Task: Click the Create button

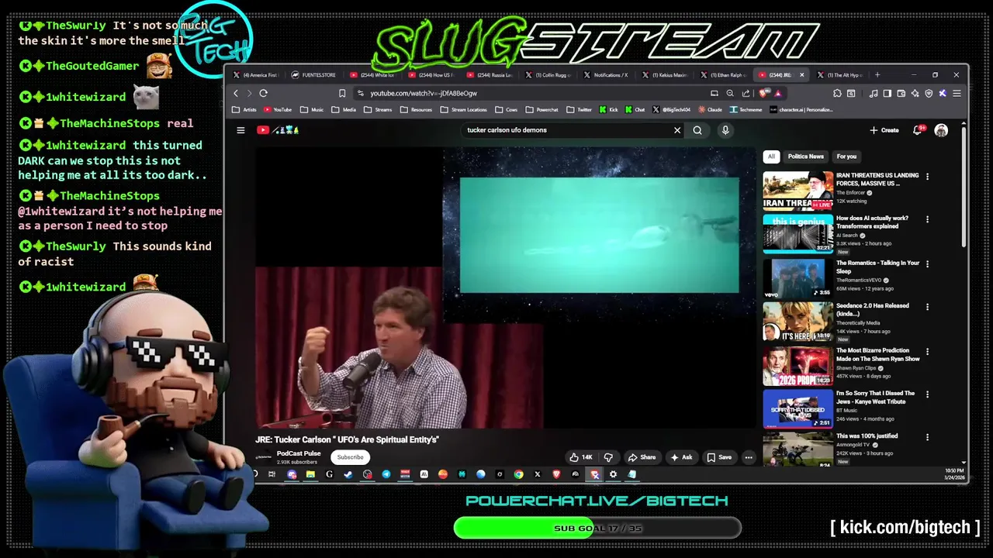Action: tap(884, 130)
